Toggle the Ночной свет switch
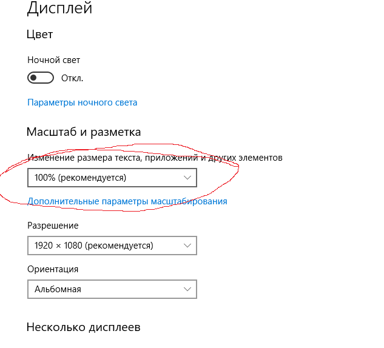384x348 pixels. [41, 78]
